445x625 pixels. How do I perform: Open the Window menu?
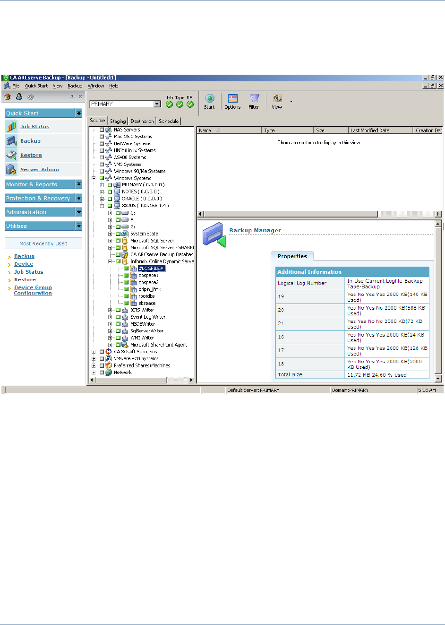(x=96, y=86)
